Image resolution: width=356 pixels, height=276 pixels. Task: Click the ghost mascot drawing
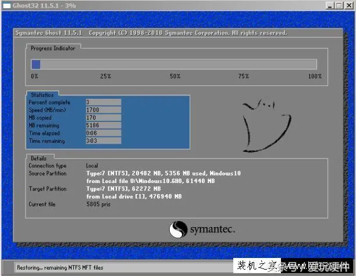[267, 126]
